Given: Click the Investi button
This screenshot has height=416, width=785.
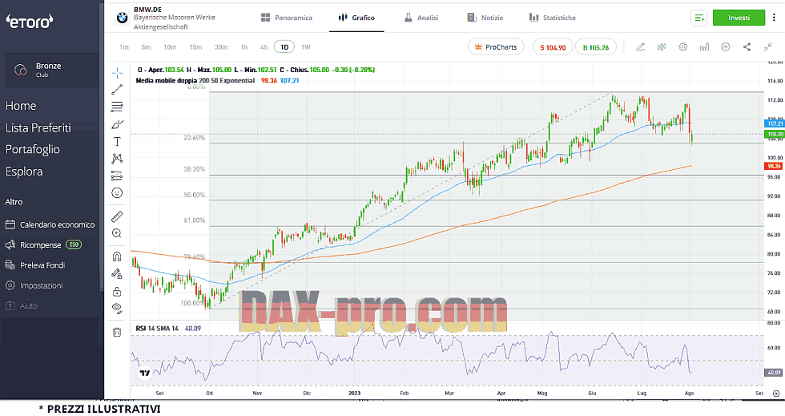Looking at the screenshot, I should (x=739, y=18).
